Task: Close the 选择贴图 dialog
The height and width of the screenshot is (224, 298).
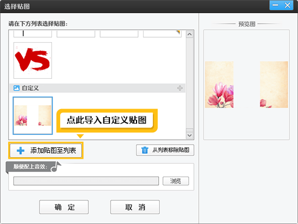Action: 287,5
